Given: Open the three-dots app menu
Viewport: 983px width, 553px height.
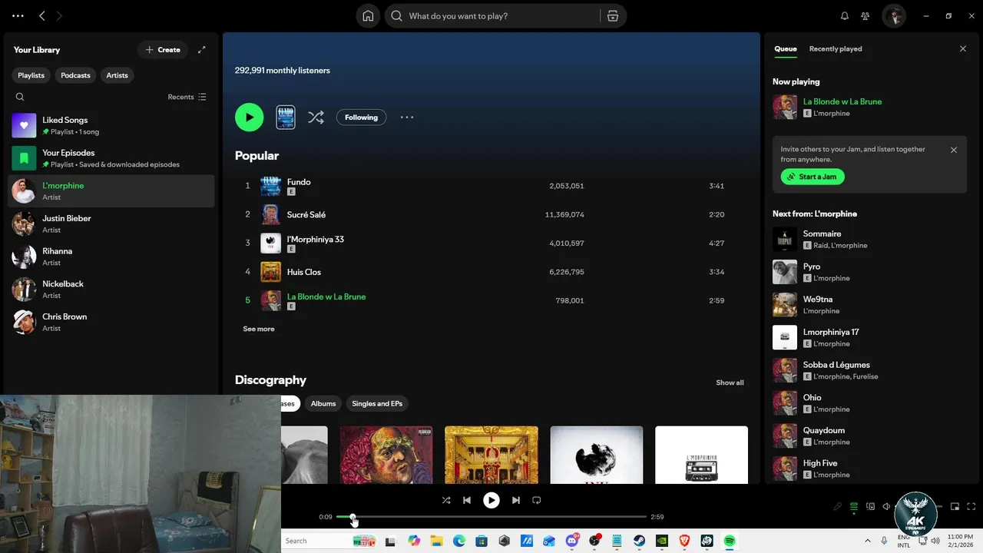Looking at the screenshot, I should point(18,16).
